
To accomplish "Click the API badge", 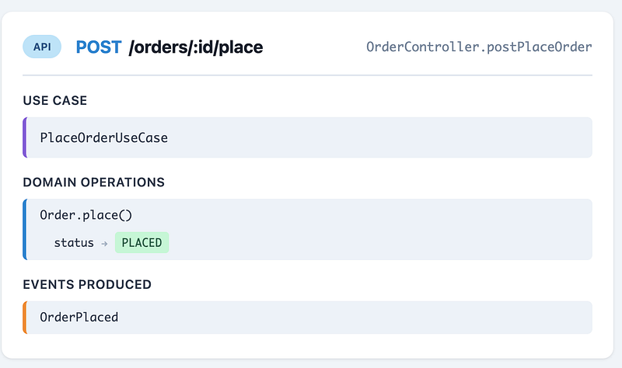I will click(42, 47).
